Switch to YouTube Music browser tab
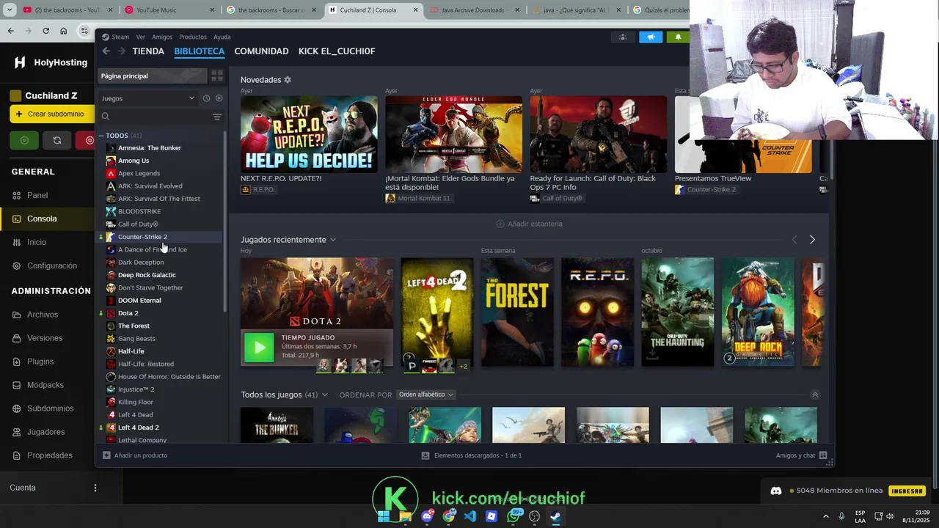 click(169, 10)
